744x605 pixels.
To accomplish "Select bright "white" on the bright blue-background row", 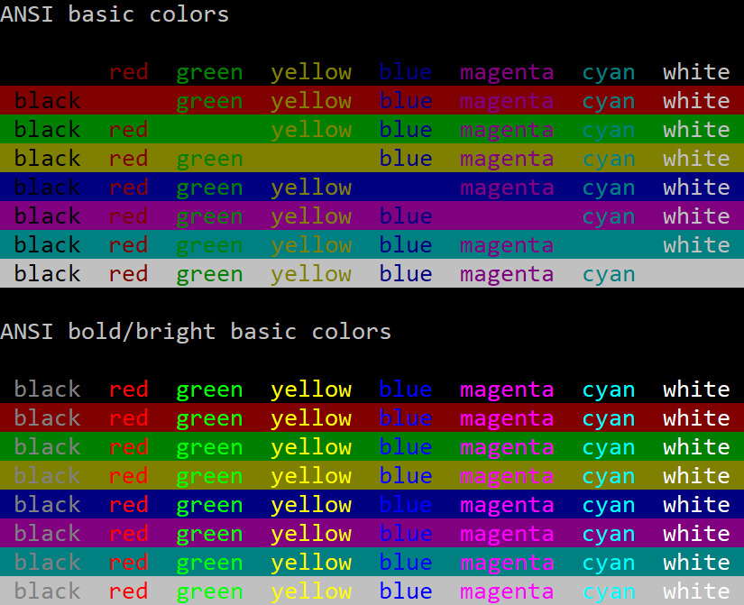I will (x=696, y=505).
